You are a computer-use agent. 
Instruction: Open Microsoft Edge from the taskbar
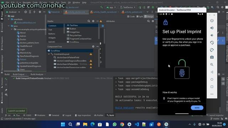point(93,124)
